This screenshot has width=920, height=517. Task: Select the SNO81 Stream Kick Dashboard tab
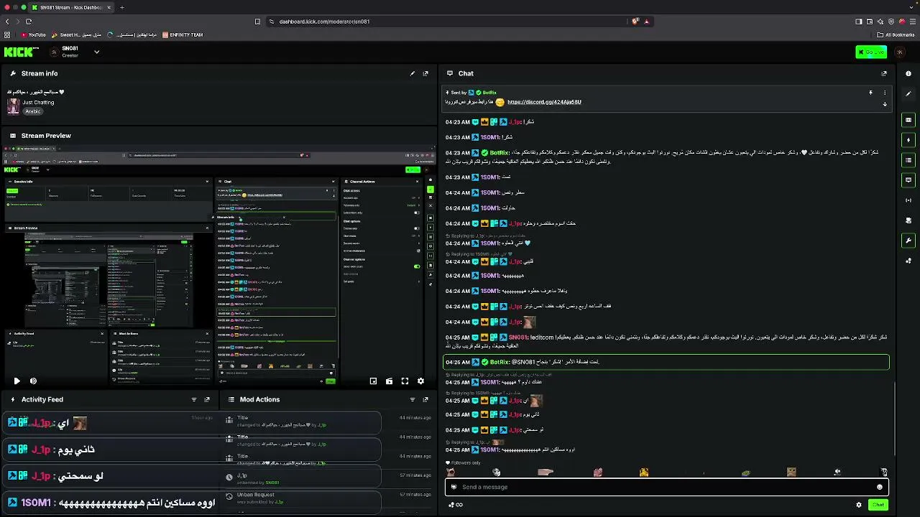72,7
